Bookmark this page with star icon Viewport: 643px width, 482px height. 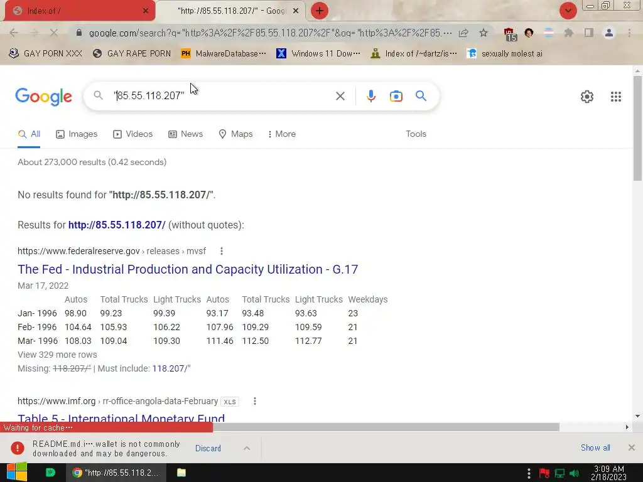click(484, 33)
